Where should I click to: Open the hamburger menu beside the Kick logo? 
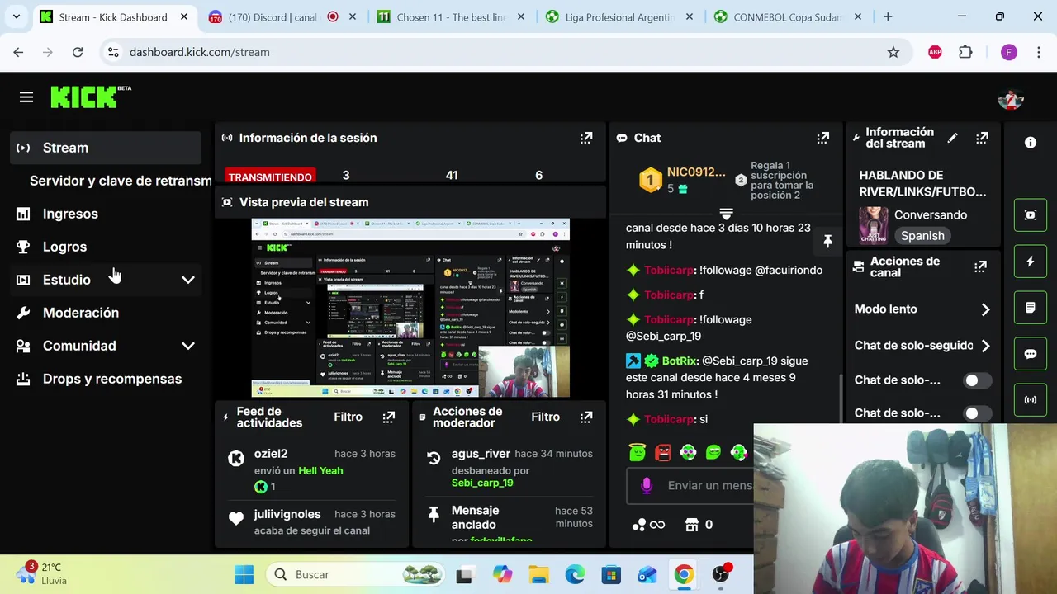pos(26,97)
